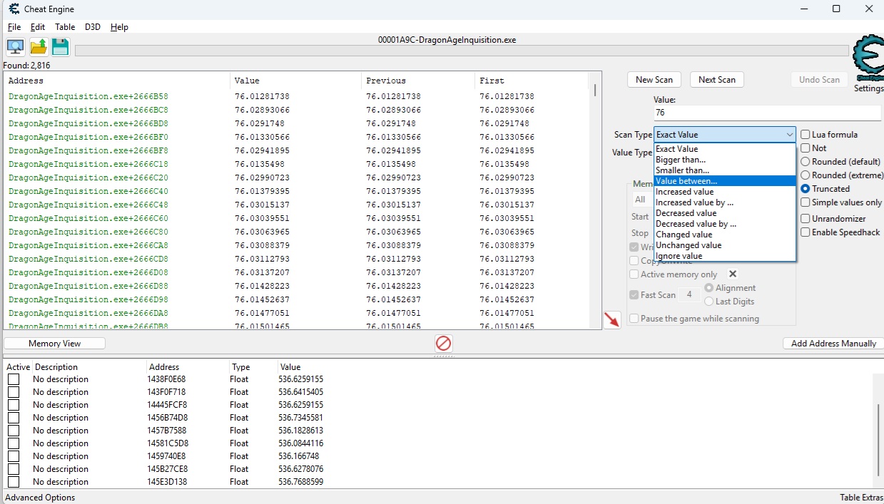Select the Truncated radio button

click(806, 189)
